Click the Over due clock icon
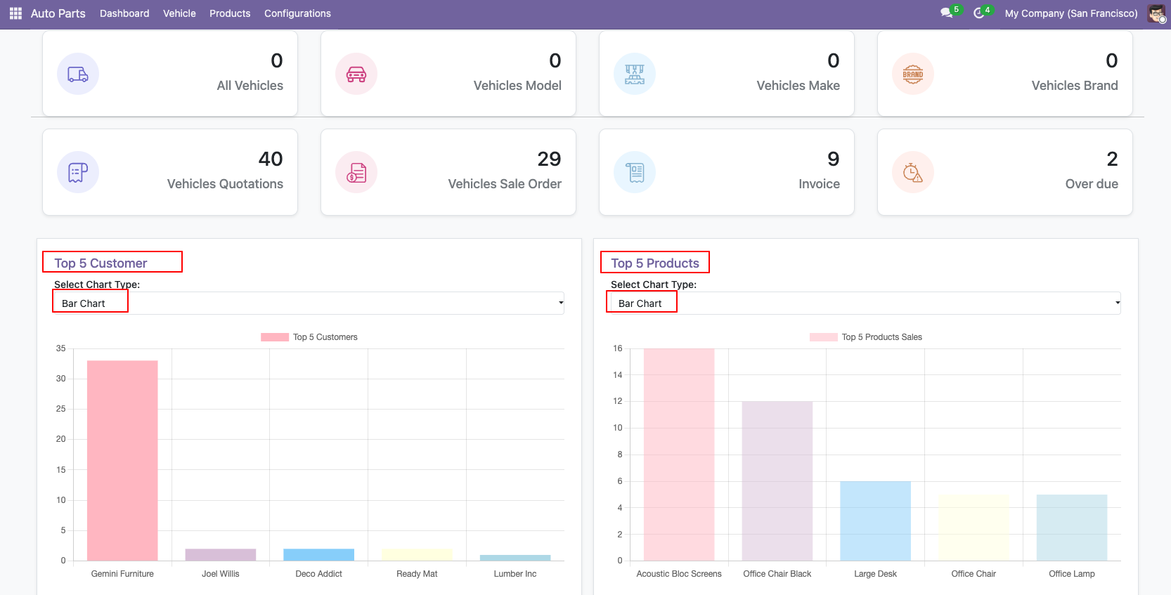Screen dimensions: 1171x595 click(913, 173)
